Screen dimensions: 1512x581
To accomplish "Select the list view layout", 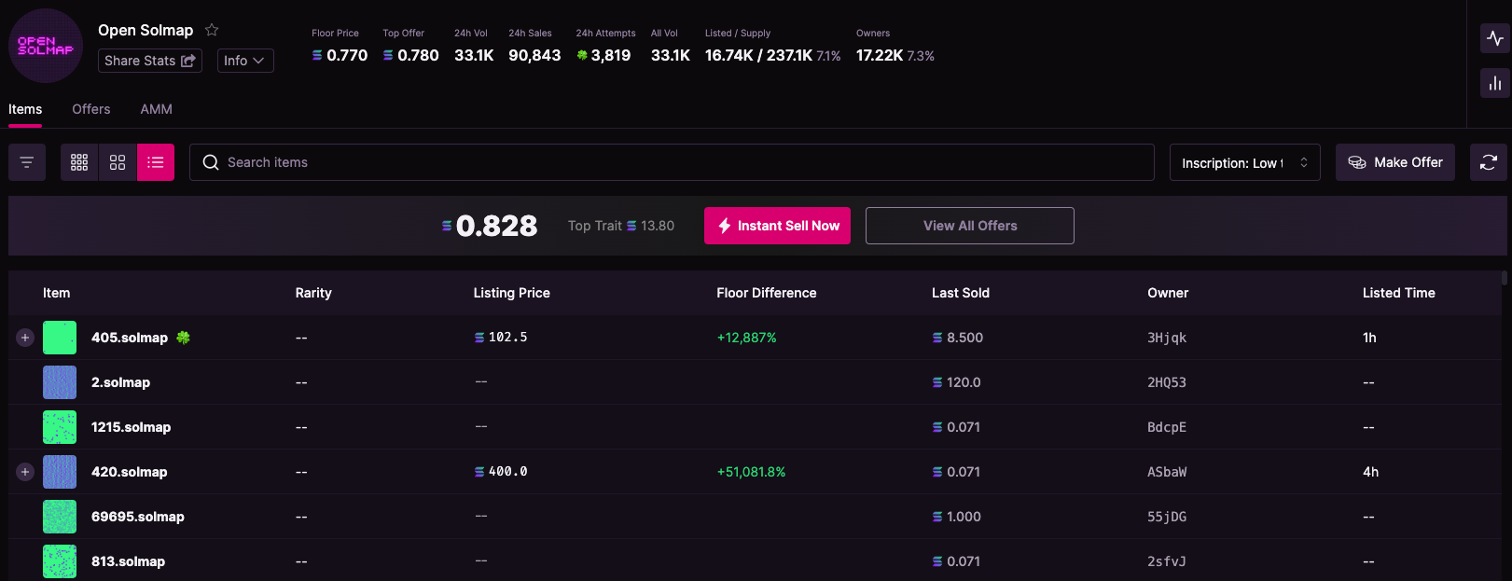I will point(156,162).
